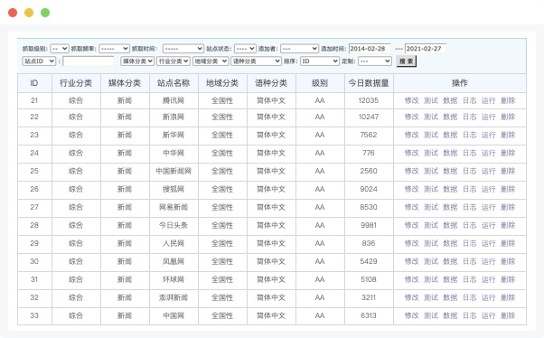Viewport: 544px width, 338px height.
Task: Click the 搜索 button
Action: tap(406, 61)
